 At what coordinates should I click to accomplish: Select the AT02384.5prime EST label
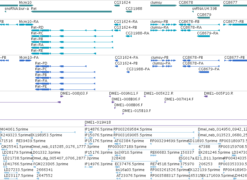pyautogui.click(x=129, y=141)
